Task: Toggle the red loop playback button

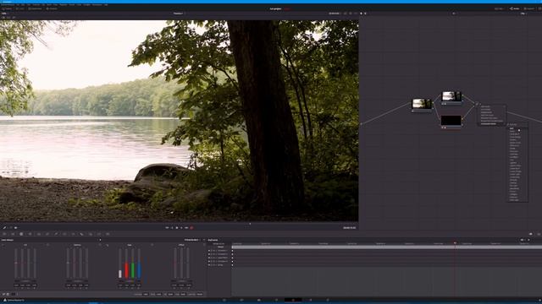Action: tap(191, 227)
